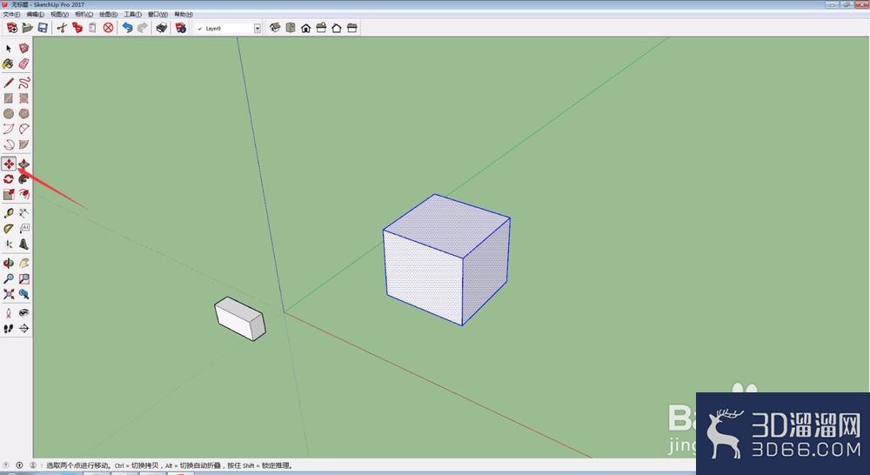Select the Pie arc tool
Screen dimensions: 870x475
23,144
